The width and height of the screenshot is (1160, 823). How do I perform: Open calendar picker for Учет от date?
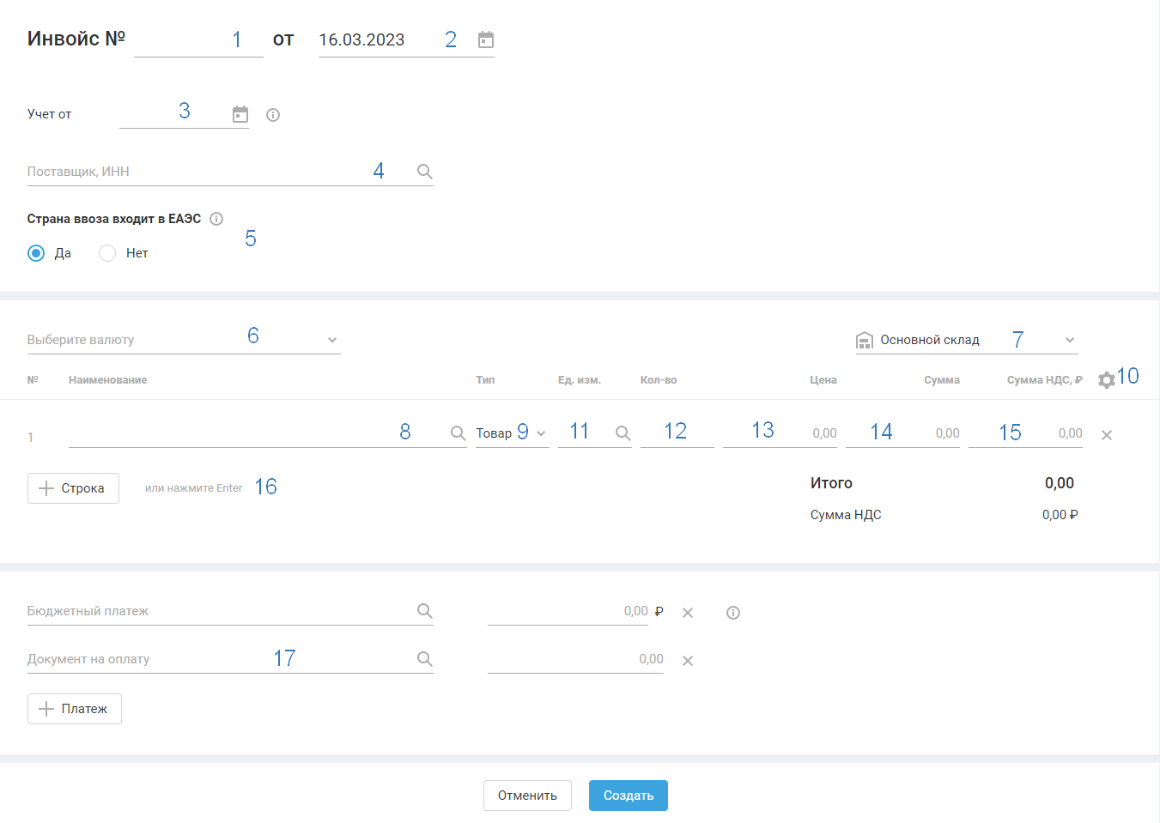coord(240,114)
